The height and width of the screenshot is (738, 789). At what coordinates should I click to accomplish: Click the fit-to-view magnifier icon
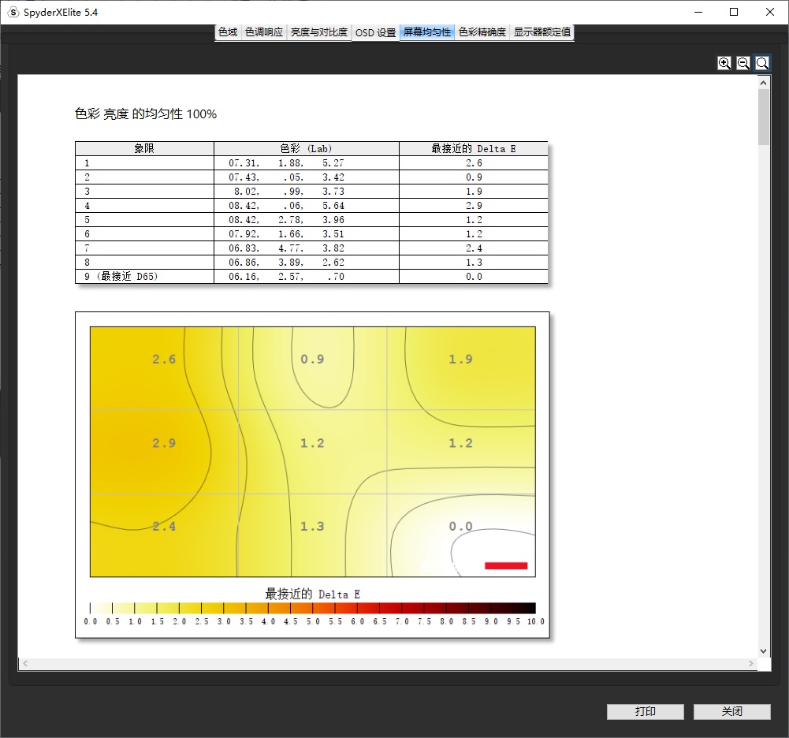click(762, 63)
